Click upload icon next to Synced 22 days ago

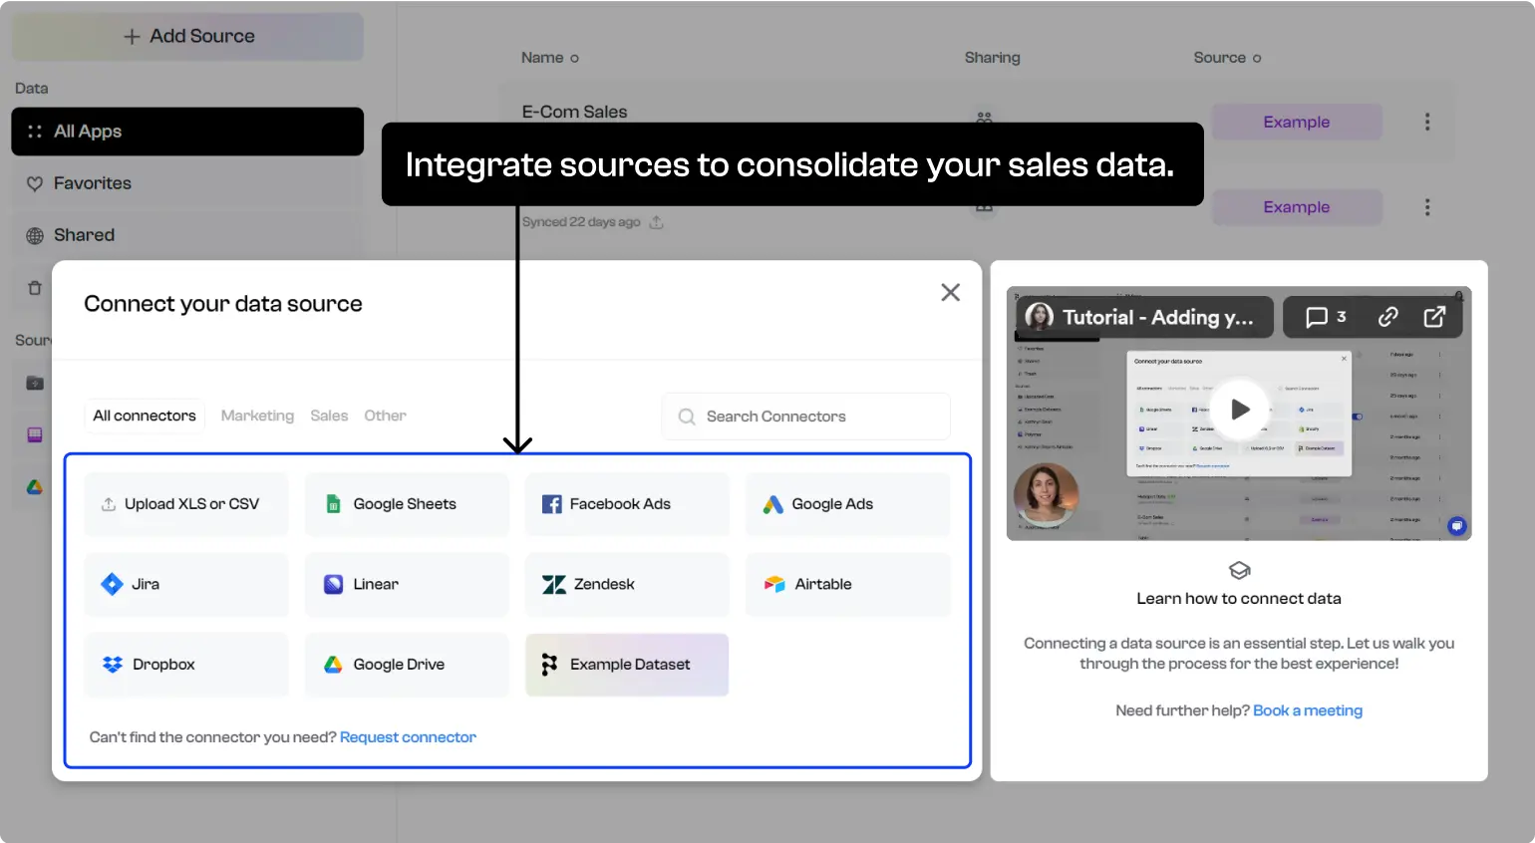pos(656,222)
